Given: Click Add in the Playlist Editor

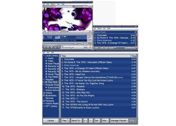Looking at the screenshot, I should tap(96, 48).
